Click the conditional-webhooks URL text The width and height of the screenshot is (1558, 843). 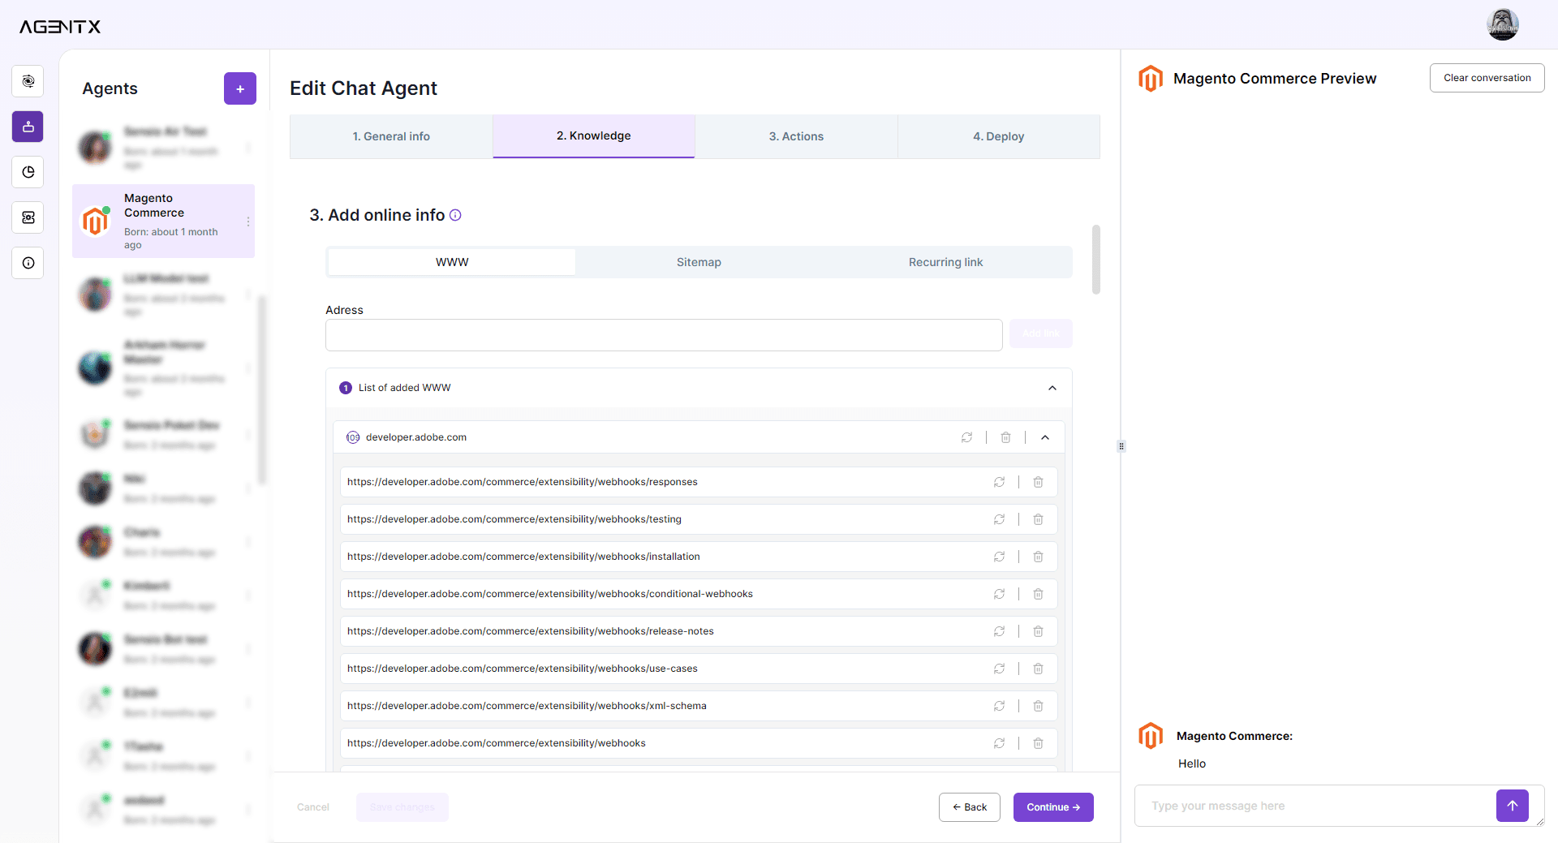(550, 594)
